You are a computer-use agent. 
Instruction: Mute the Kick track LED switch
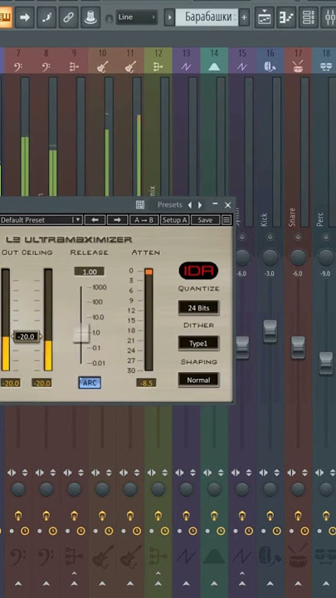270,237
